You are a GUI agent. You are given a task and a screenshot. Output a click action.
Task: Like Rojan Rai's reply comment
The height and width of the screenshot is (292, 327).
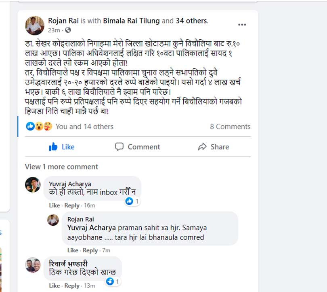point(73,250)
